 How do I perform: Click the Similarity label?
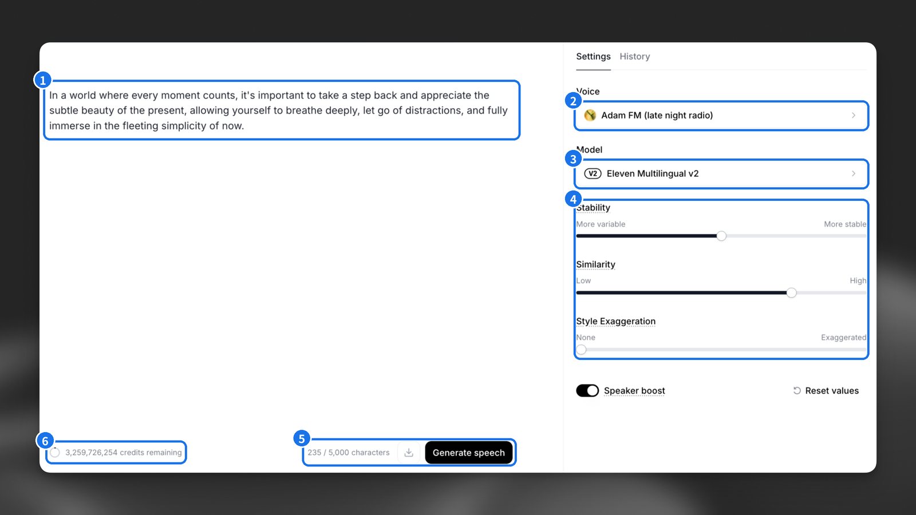pyautogui.click(x=595, y=264)
